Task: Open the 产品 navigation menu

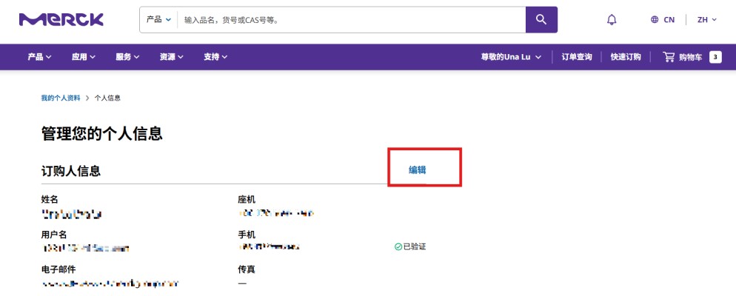Action: coord(39,57)
